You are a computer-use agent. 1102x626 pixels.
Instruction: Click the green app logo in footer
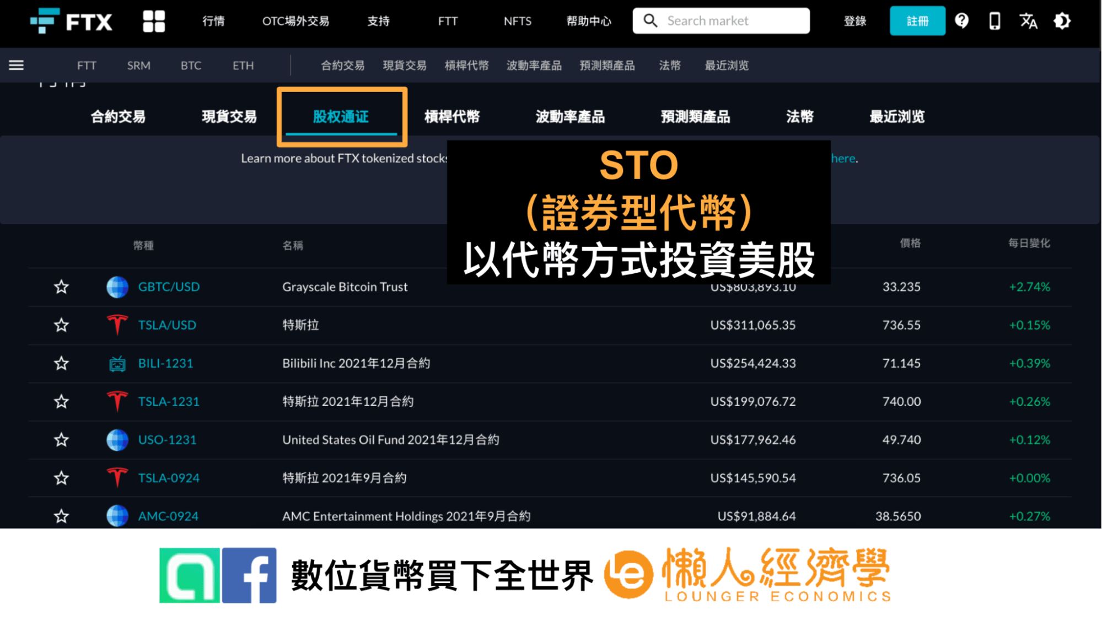click(190, 575)
